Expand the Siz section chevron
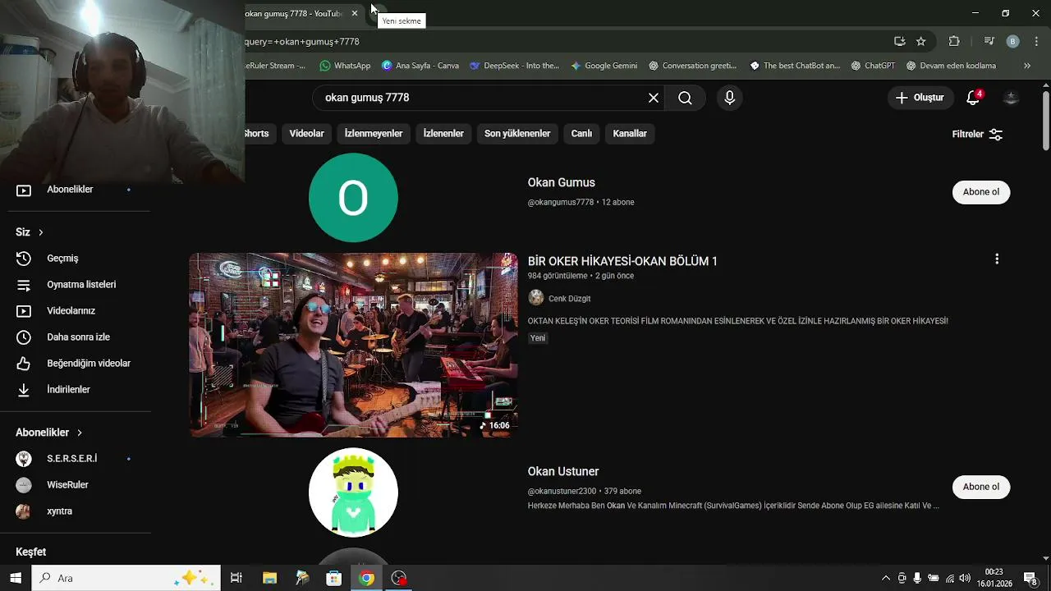Image resolution: width=1051 pixels, height=591 pixels. (40, 232)
